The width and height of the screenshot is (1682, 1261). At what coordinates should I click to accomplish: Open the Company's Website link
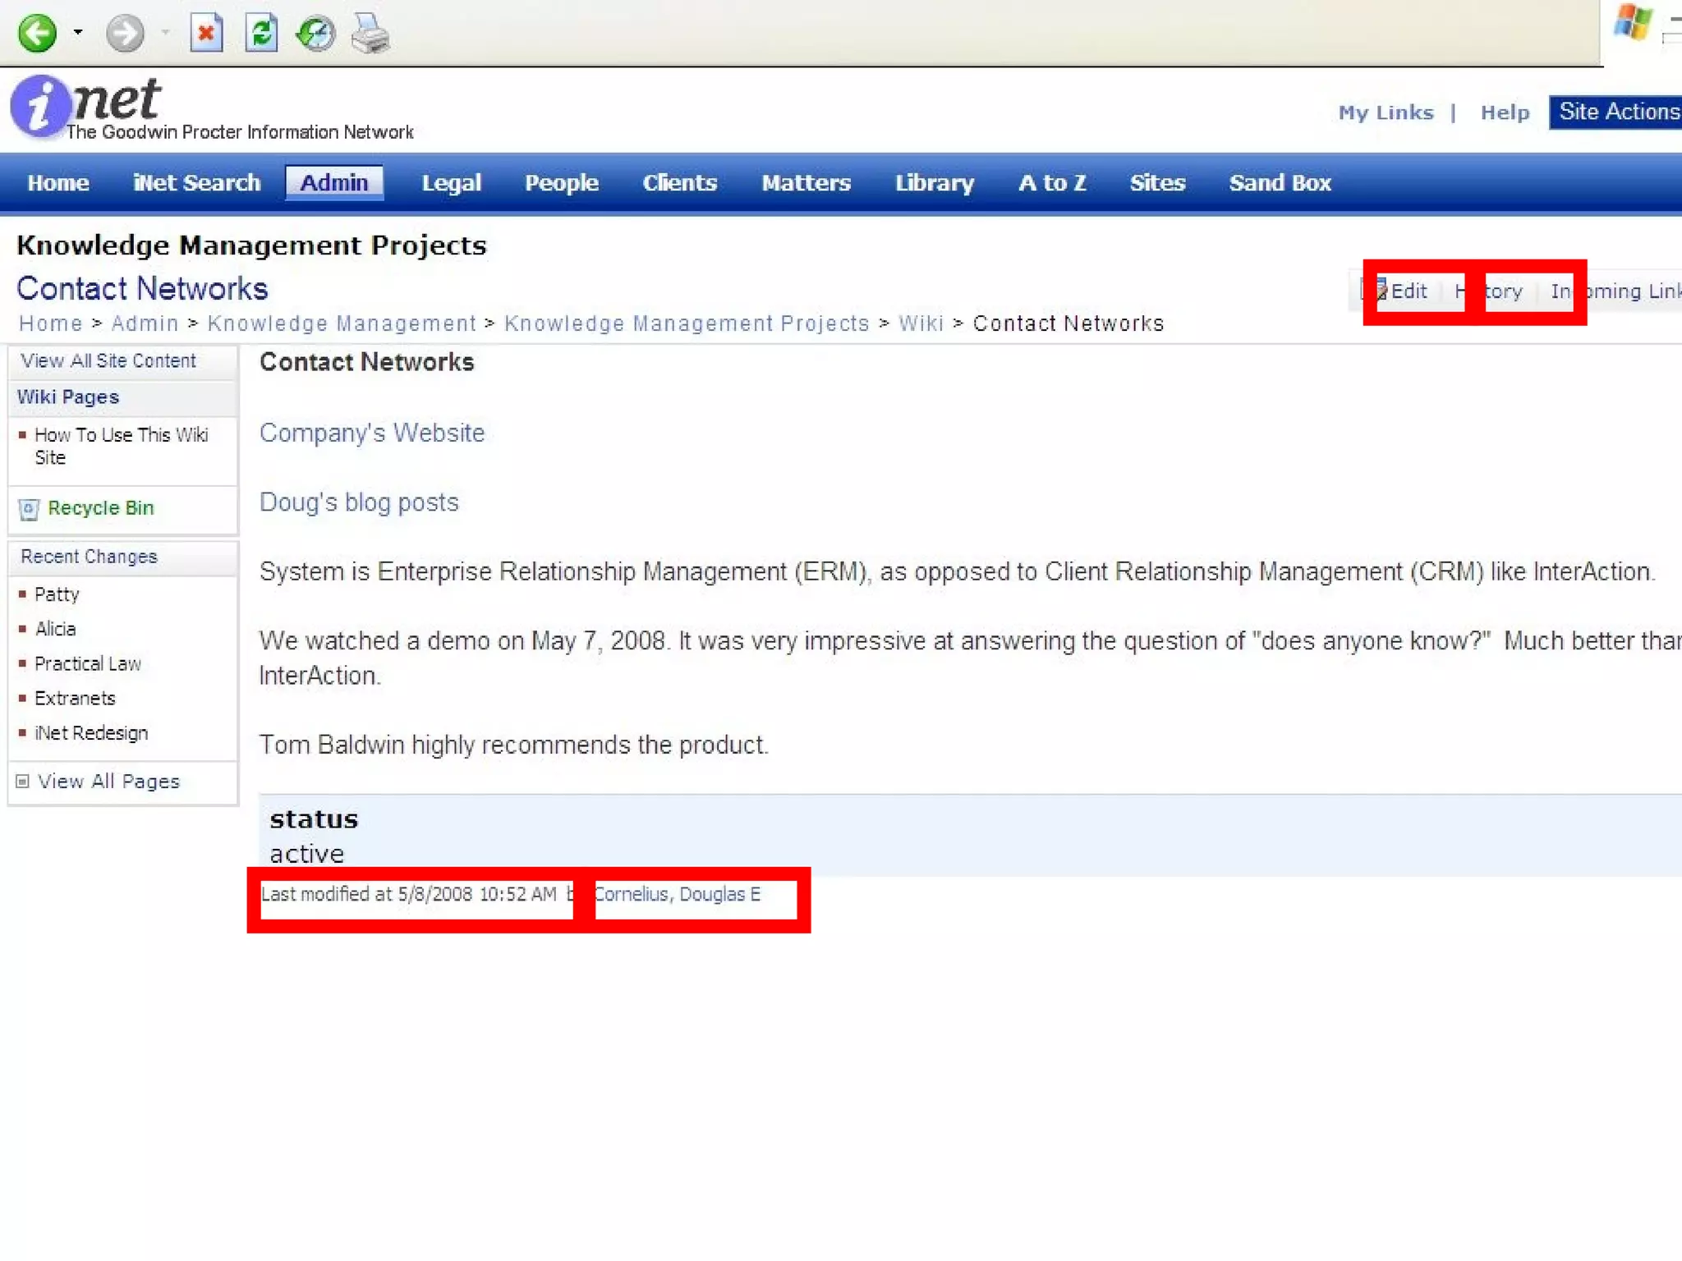tap(372, 433)
